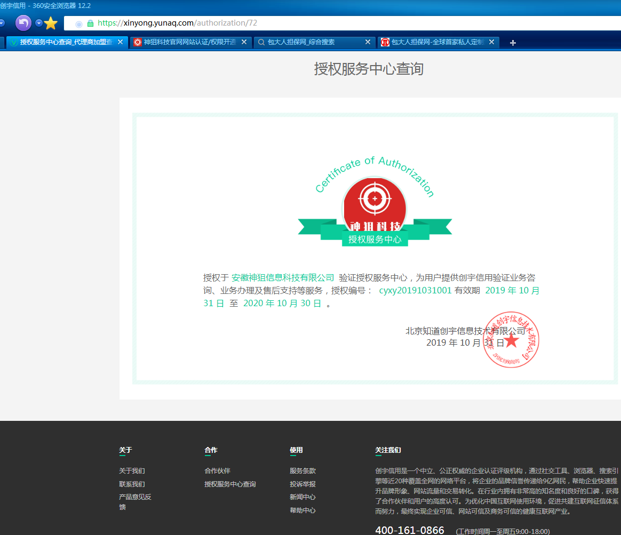Close the 包大人担保网_综合搜索 tab
The width and height of the screenshot is (621, 535).
(x=368, y=42)
